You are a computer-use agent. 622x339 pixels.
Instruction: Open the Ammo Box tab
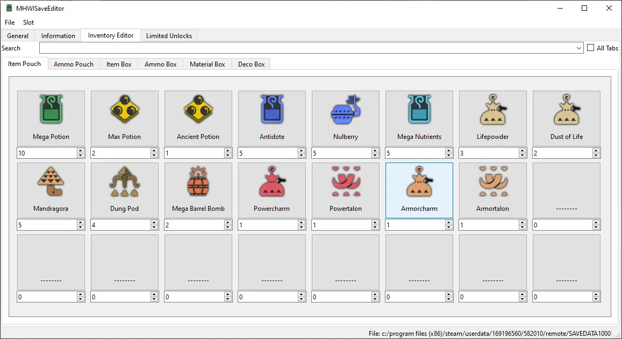coord(161,64)
